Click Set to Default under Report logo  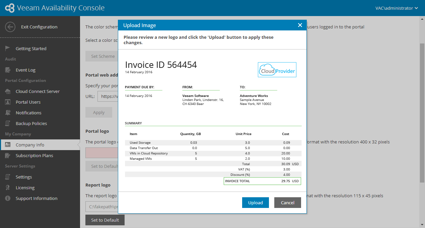coord(105,220)
